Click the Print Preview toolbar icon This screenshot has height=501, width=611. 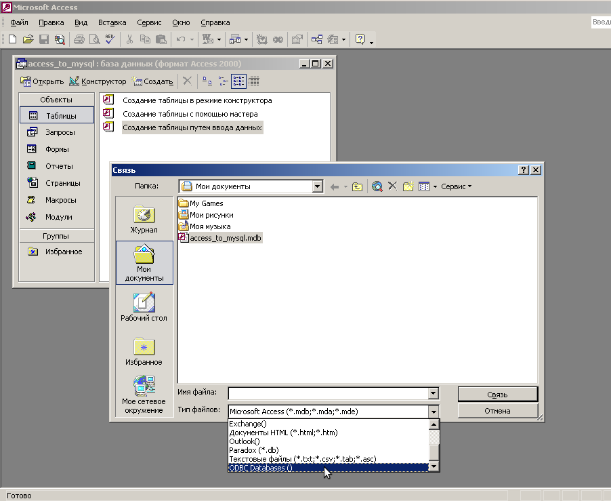[x=94, y=39]
